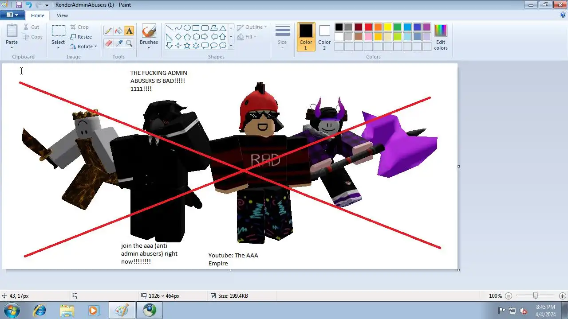Switch to the View ribbon tab
Image resolution: width=568 pixels, height=319 pixels.
point(63,16)
